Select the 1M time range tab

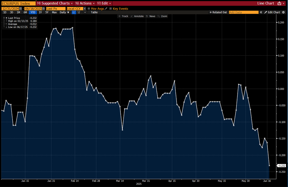point(18,12)
